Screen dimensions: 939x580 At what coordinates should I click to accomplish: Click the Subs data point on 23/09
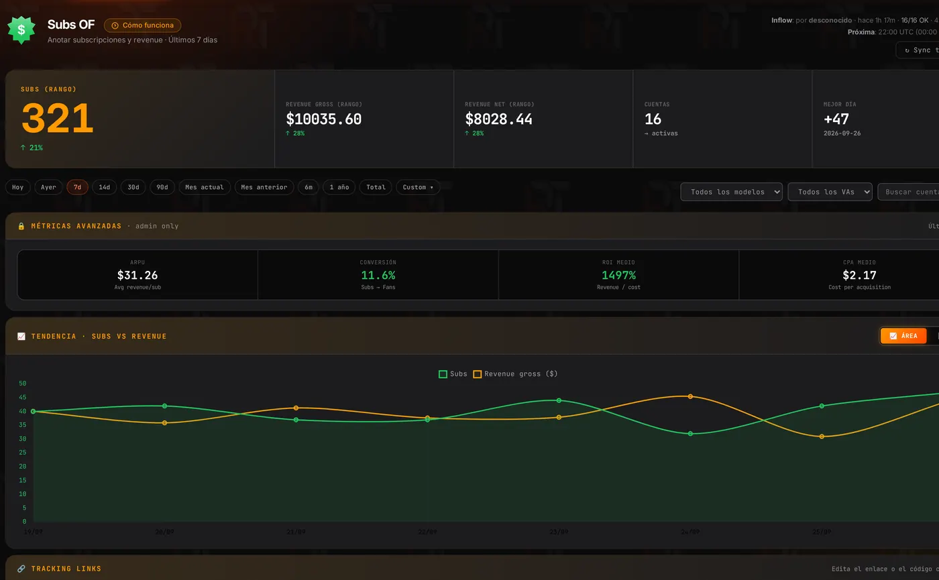[559, 400]
